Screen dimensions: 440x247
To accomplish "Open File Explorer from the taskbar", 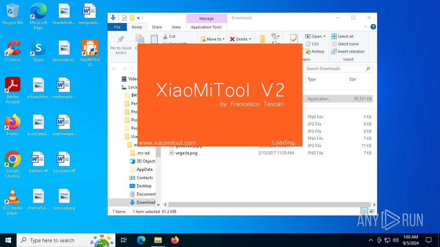I will (158, 240).
